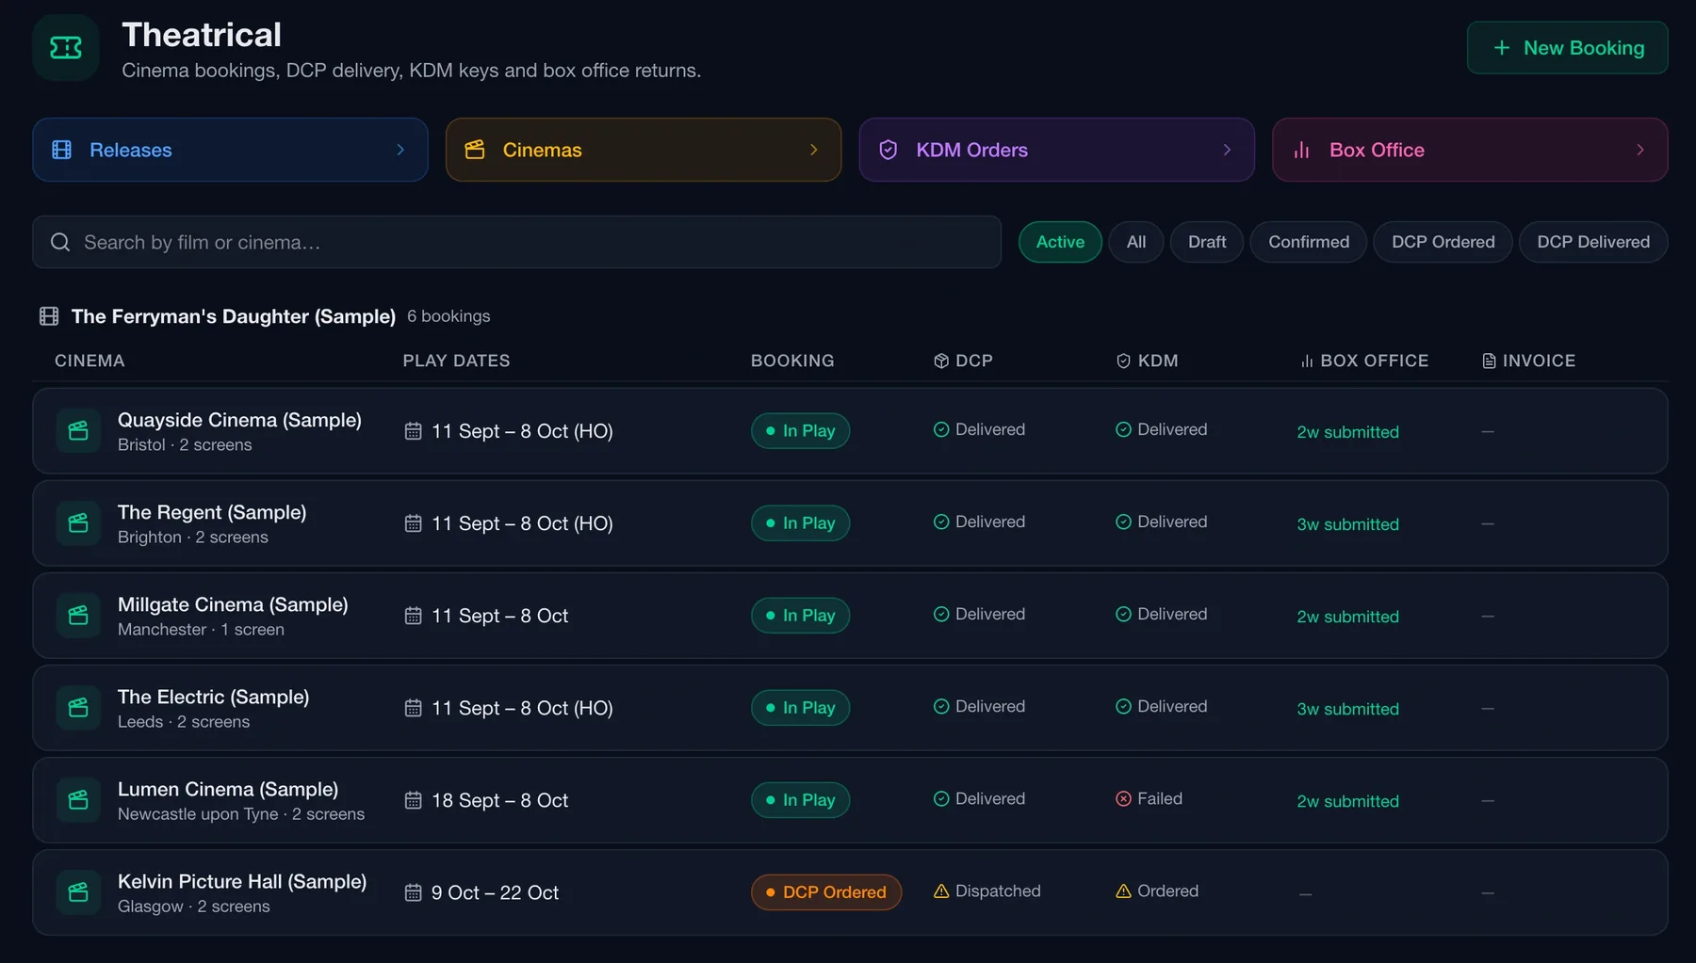Click the bar chart icon beside Box Office
1696x963 pixels.
1301,150
